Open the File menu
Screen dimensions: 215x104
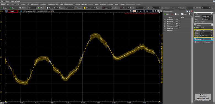2,1
